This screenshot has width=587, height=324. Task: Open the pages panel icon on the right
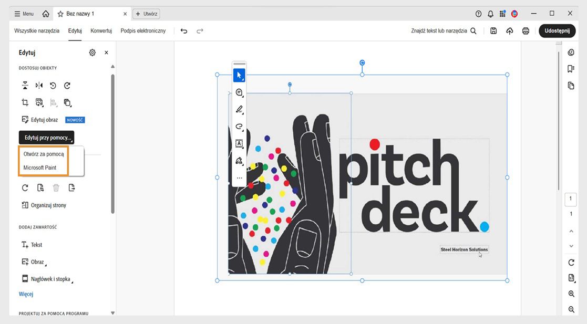571,86
